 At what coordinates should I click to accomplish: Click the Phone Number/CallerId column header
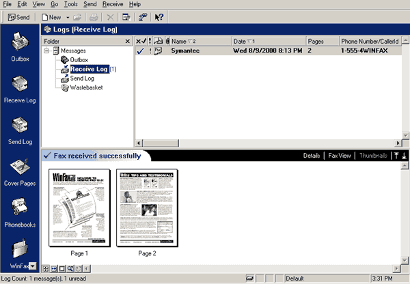370,41
